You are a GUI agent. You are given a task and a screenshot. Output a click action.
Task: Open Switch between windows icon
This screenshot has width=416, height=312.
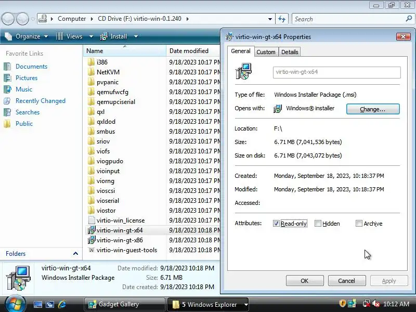49,304
